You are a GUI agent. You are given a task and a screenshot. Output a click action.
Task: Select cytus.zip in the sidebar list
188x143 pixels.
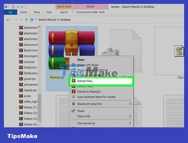click(29, 62)
